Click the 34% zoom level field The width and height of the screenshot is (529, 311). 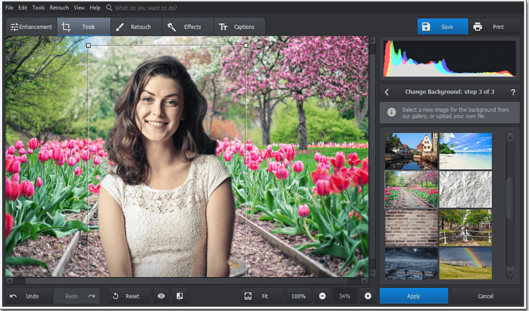coord(344,296)
